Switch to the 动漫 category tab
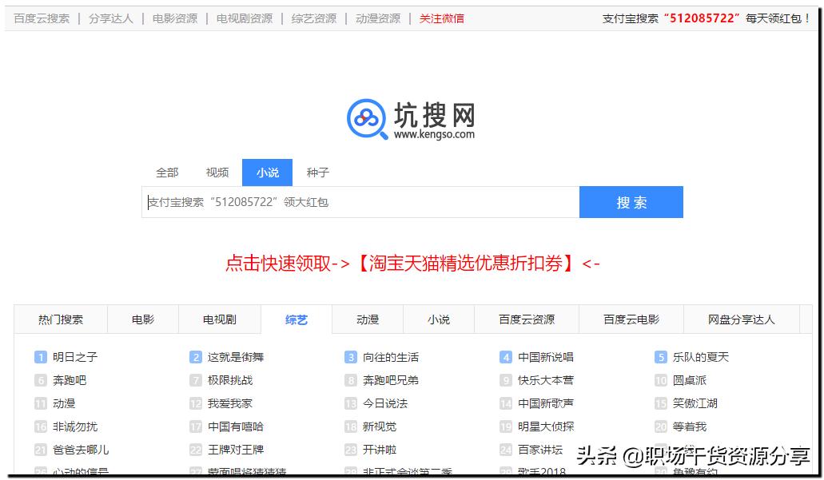The width and height of the screenshot is (824, 480). pos(368,319)
